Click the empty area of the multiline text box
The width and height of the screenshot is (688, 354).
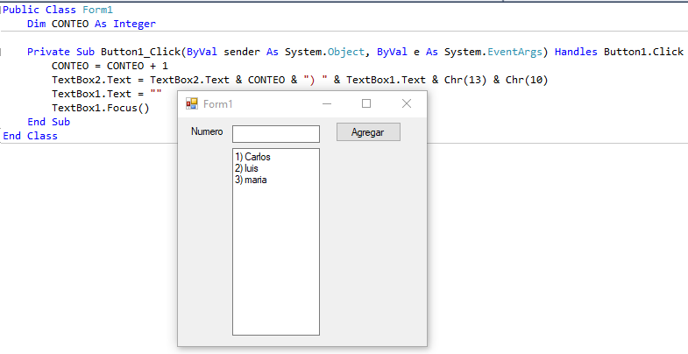point(276,258)
